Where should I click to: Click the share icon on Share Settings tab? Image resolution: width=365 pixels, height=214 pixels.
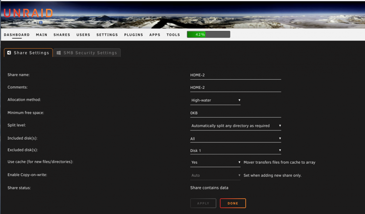tap(9, 53)
